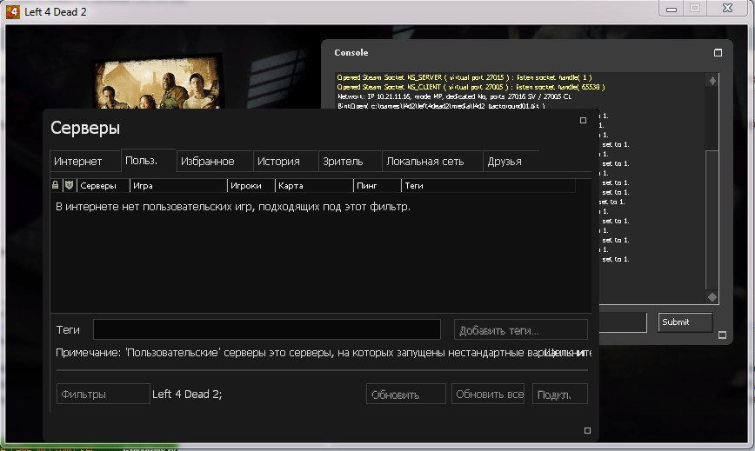Click the survivors photo on the background

point(158,83)
